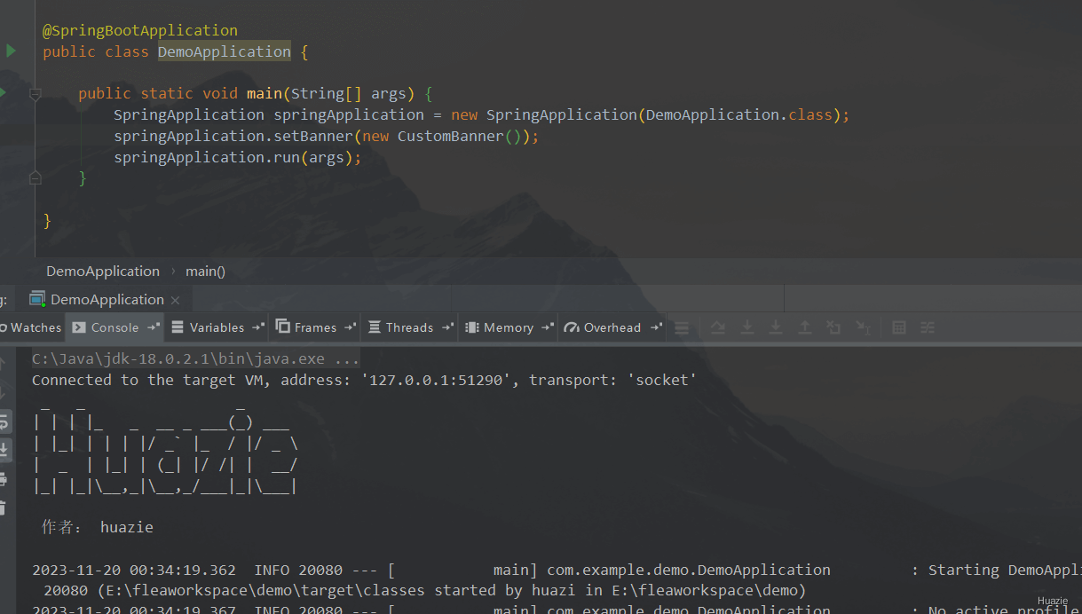Click main() in the editor breadcrumb
The width and height of the screenshot is (1082, 614).
pos(205,272)
